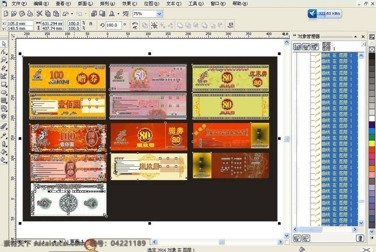Image resolution: width=376 pixels, height=252 pixels.
Task: Click the x position field 105.0 mm
Action: [20, 23]
